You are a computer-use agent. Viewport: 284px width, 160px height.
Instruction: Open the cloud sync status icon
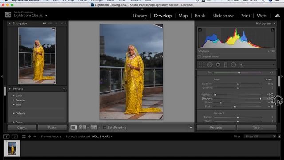[x=277, y=16]
